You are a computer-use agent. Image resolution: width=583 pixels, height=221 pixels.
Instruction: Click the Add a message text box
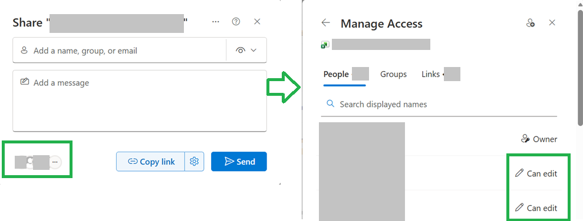pyautogui.click(x=140, y=101)
